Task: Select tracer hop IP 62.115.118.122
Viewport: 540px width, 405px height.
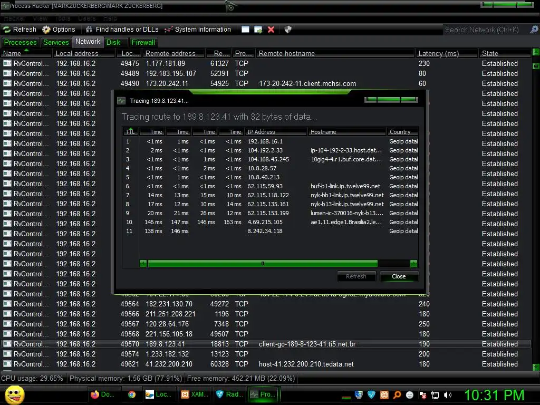Action: tap(268, 195)
